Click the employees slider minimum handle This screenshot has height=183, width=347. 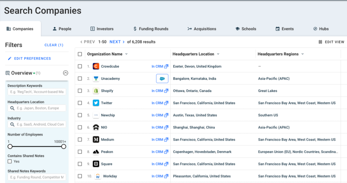pos(10,146)
